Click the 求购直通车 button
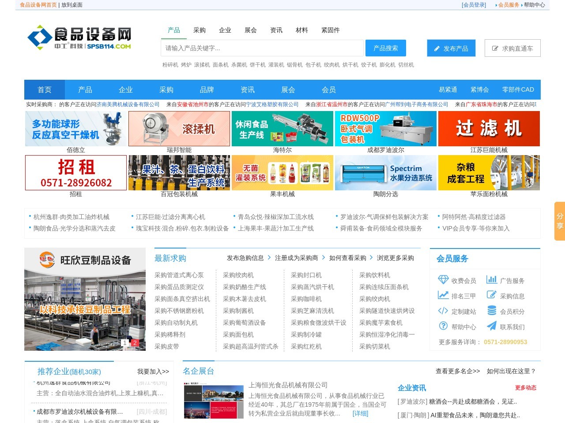 [x=512, y=48]
